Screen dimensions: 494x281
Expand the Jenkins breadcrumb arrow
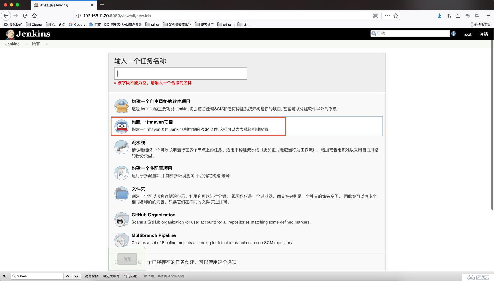(x=26, y=44)
